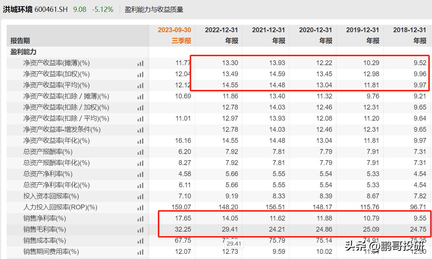432x259 pixels.
Task: Open chart icon for 投入资本回报率(%) row
Action: click(140, 196)
